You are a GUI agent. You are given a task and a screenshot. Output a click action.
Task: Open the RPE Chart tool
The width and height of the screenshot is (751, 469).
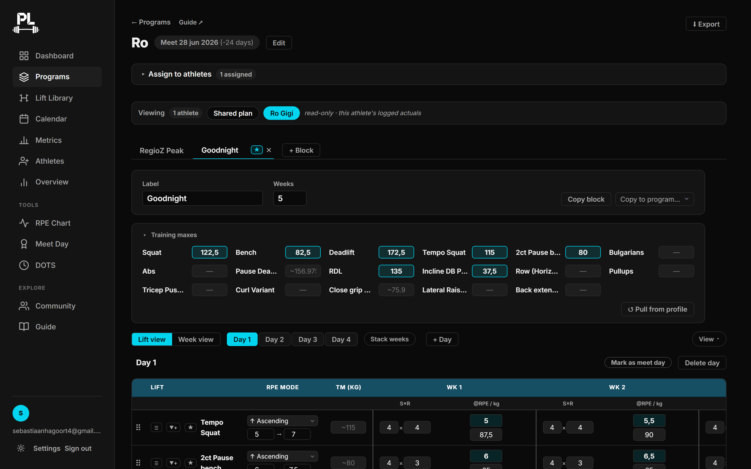57,223
